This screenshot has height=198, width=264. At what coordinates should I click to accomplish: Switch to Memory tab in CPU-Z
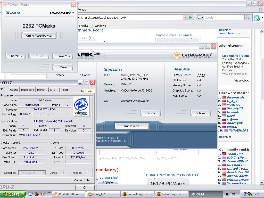42,90
